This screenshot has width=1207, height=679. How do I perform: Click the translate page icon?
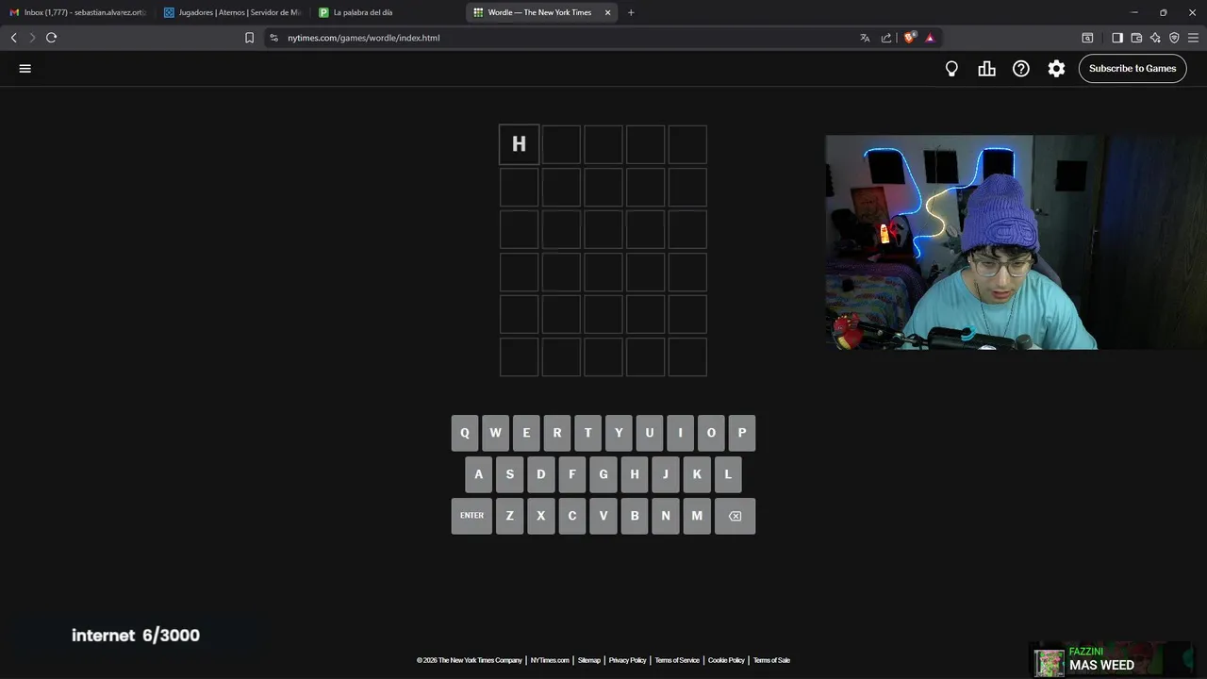click(865, 38)
